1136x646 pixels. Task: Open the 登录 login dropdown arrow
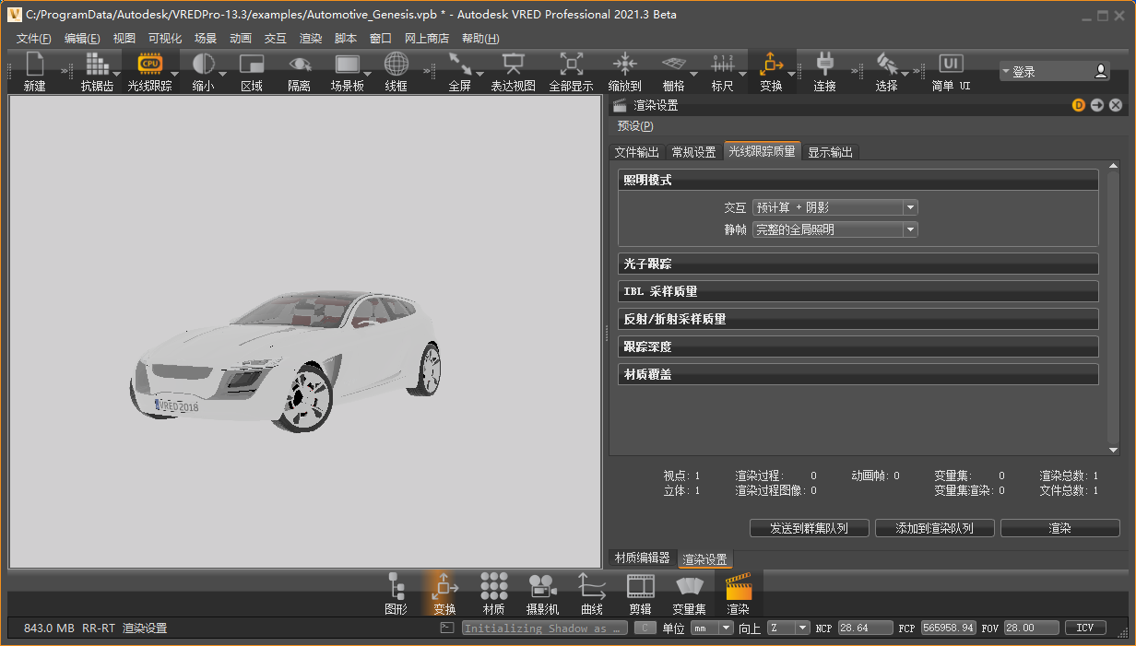coord(1006,72)
